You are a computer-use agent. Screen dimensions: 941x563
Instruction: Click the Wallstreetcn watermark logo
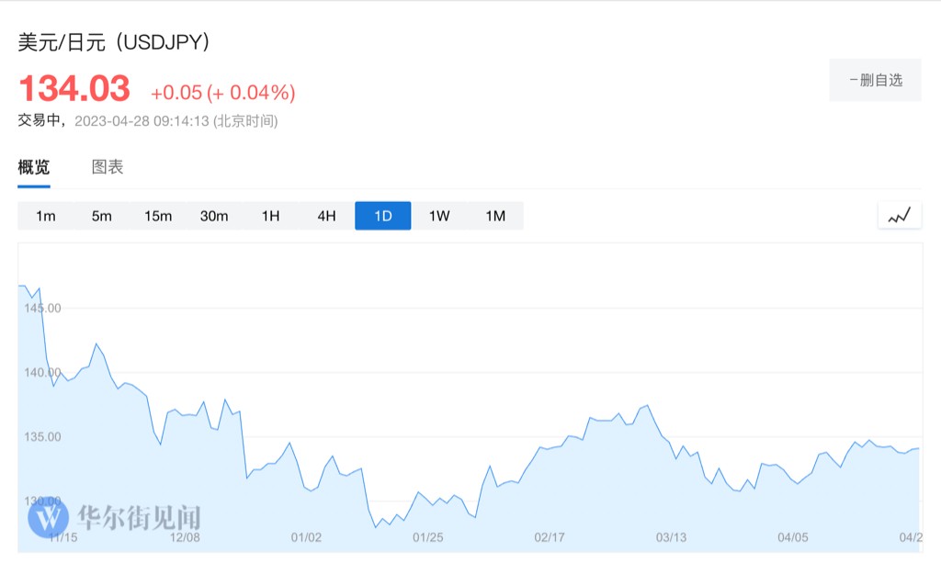(x=115, y=517)
